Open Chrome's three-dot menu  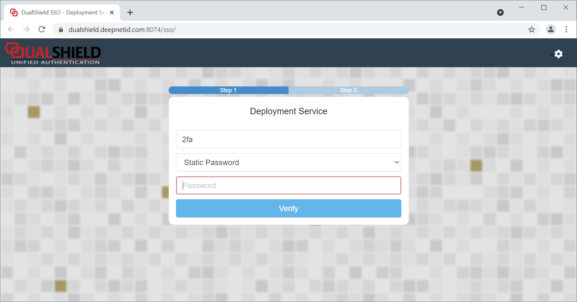(x=566, y=29)
